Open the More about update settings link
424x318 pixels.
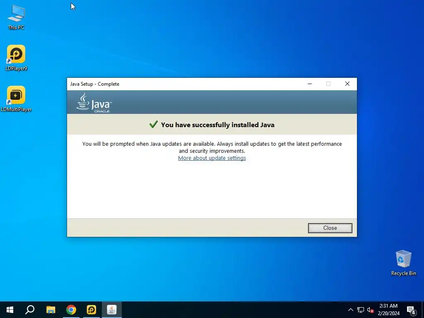pyautogui.click(x=212, y=158)
